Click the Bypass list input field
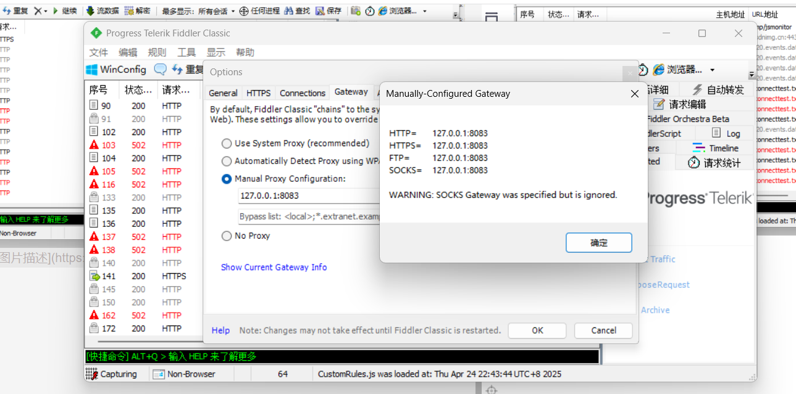Screen dimensions: 796x394 point(309,216)
